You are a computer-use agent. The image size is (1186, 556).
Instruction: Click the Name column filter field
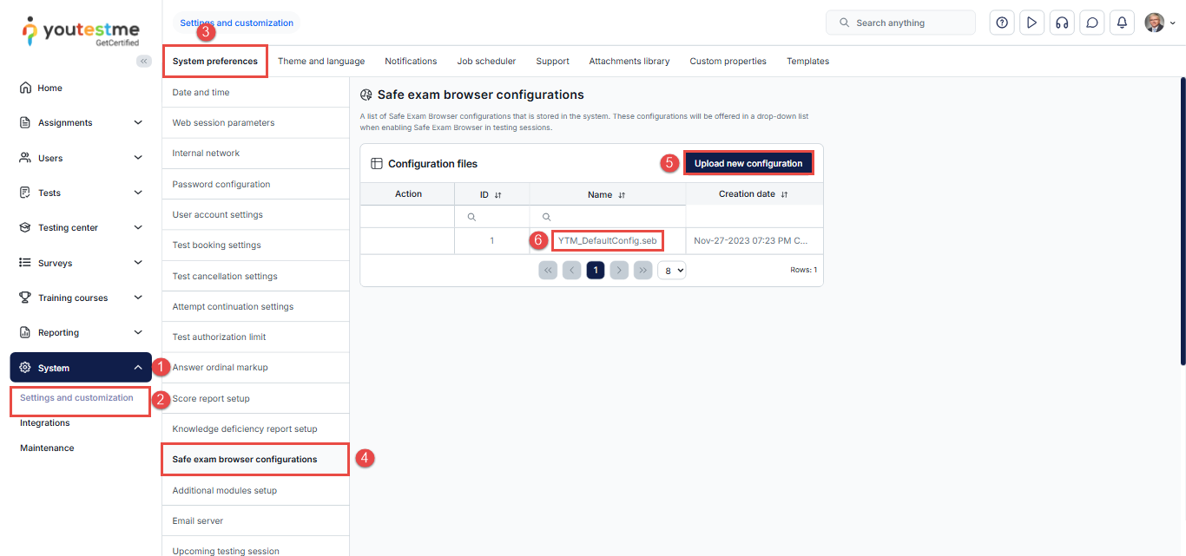612,217
